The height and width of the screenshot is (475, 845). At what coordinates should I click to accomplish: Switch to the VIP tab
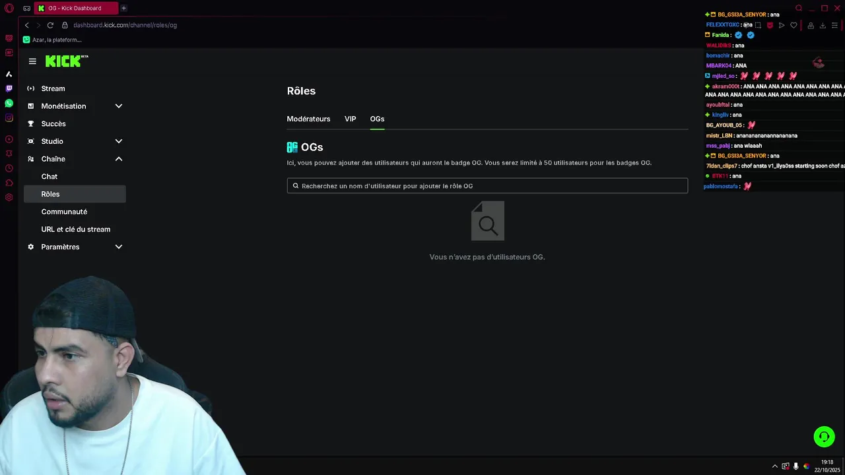[x=350, y=119]
